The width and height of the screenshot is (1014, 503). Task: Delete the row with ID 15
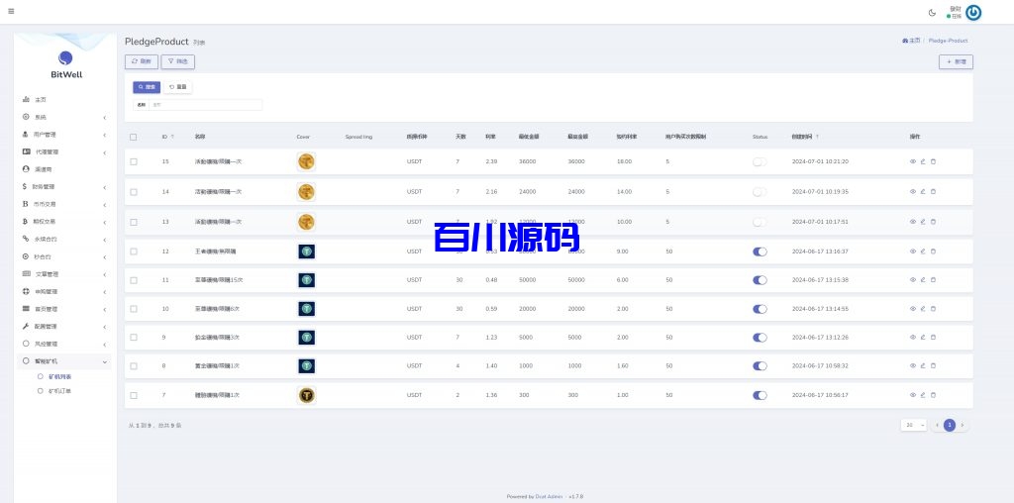pos(933,161)
